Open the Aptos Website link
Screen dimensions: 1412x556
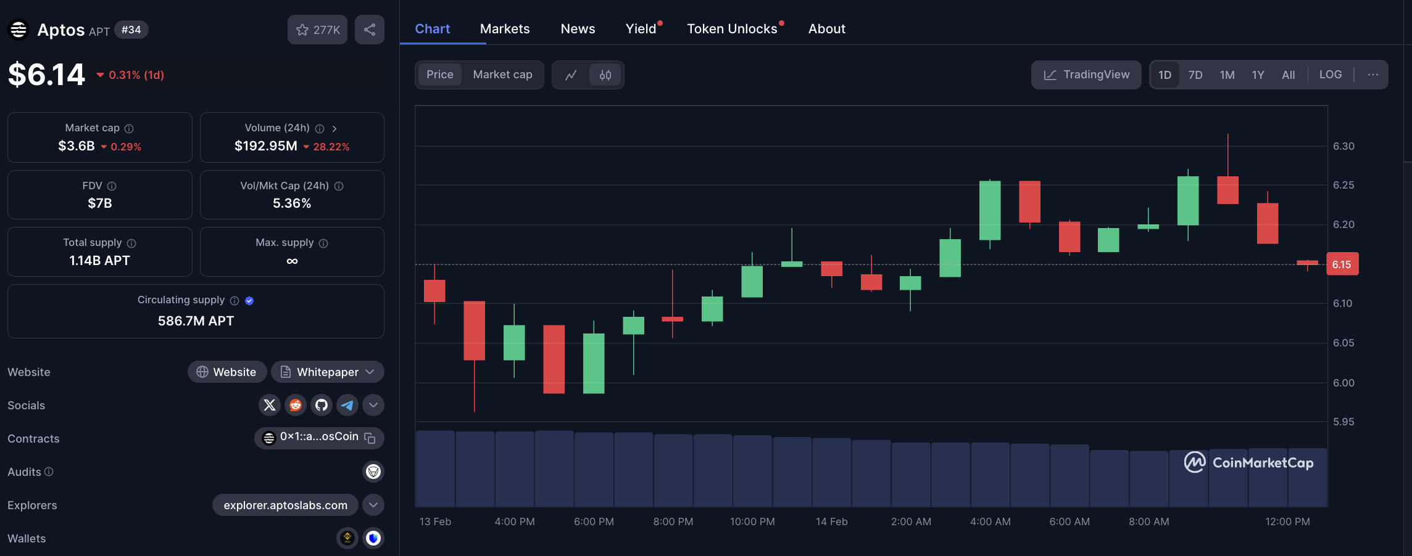coord(227,372)
